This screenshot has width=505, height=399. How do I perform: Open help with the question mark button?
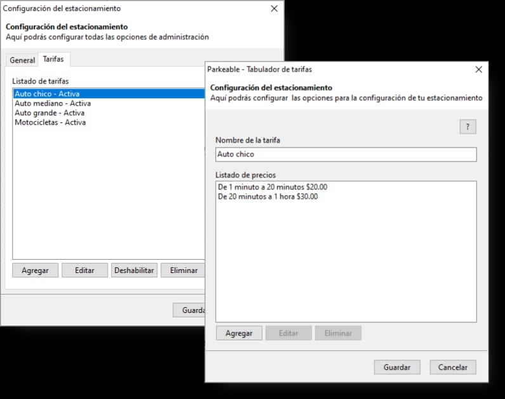point(468,127)
